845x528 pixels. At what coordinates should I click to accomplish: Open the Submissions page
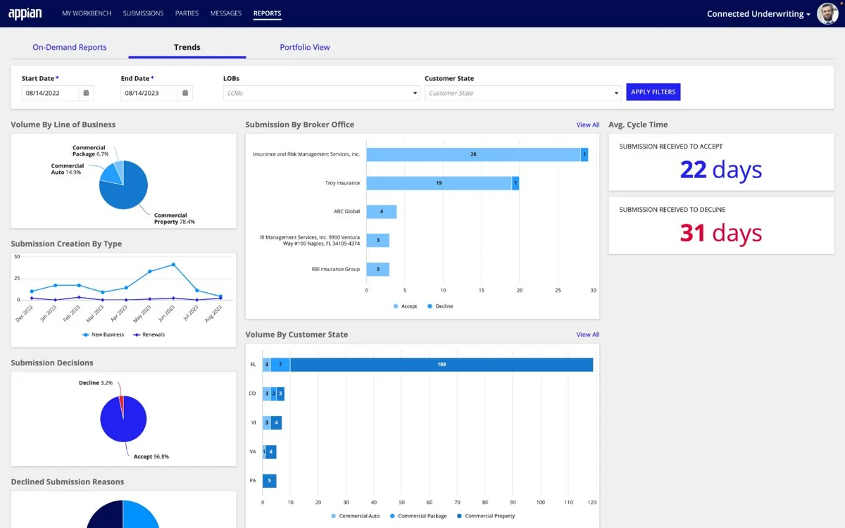[143, 13]
